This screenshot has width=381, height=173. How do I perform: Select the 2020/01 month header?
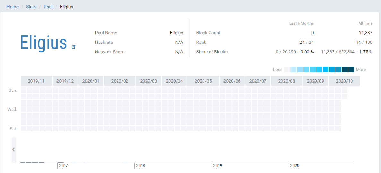coord(91,81)
